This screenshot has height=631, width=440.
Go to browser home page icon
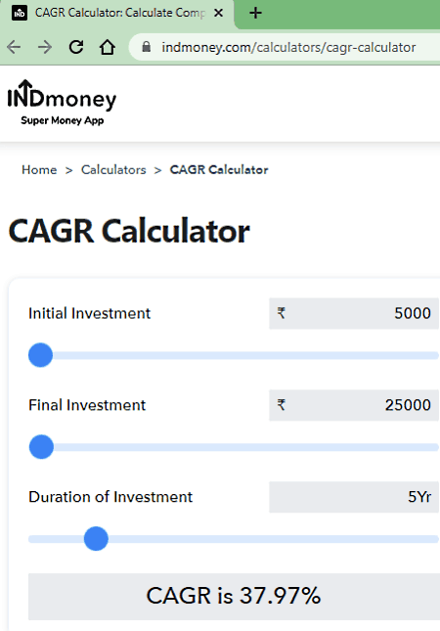108,47
